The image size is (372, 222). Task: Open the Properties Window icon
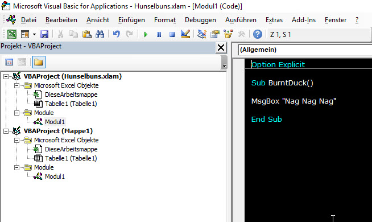pyautogui.click(x=215, y=34)
